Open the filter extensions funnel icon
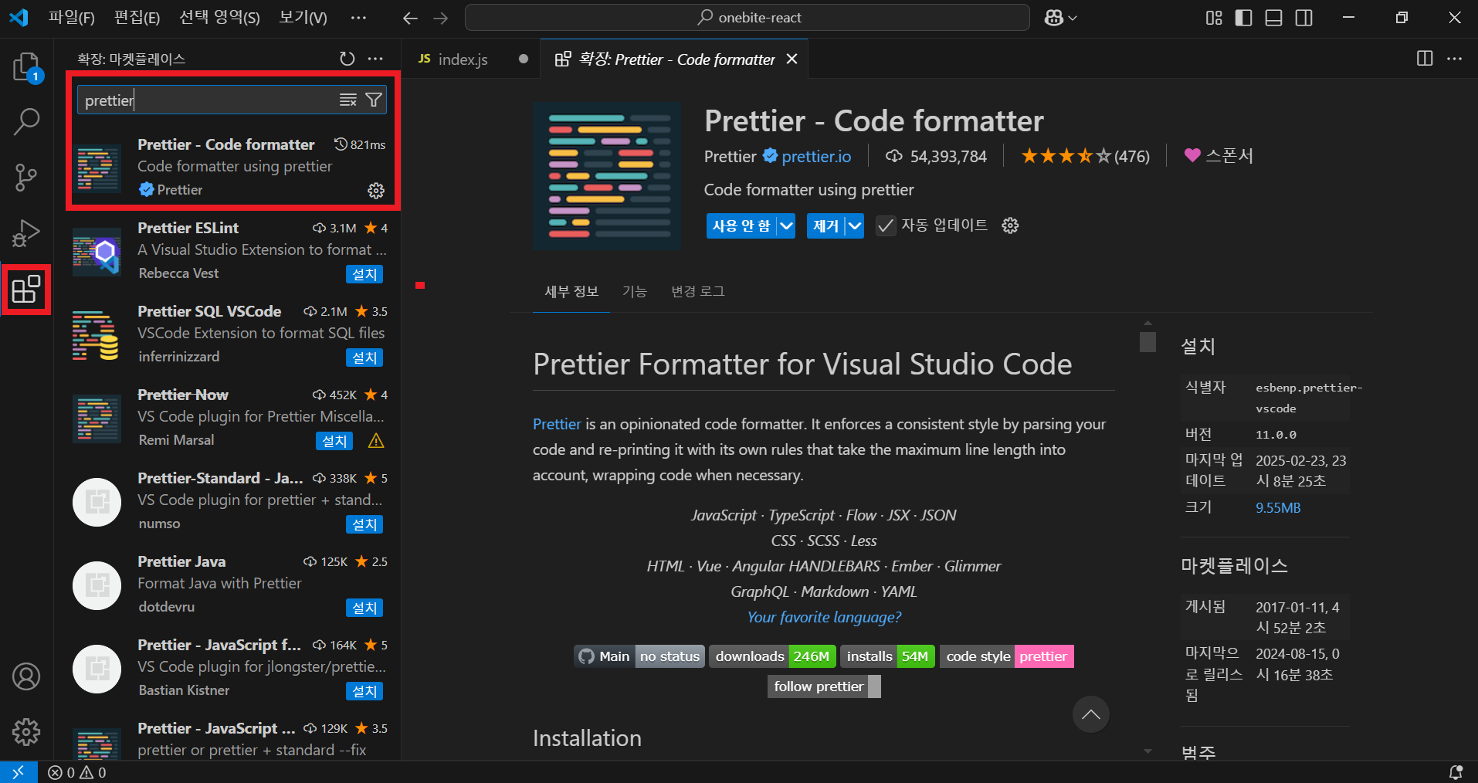The height and width of the screenshot is (783, 1478). tap(374, 100)
